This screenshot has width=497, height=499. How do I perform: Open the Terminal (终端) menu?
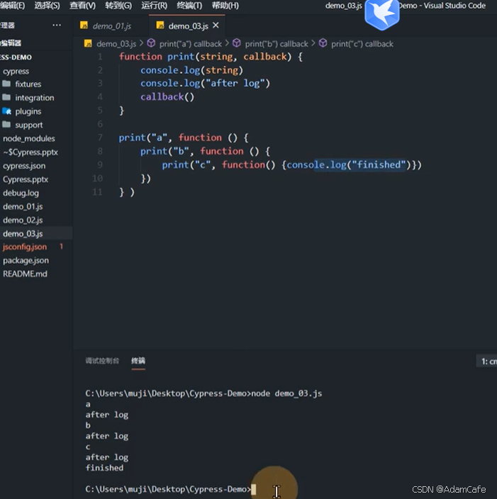[189, 6]
